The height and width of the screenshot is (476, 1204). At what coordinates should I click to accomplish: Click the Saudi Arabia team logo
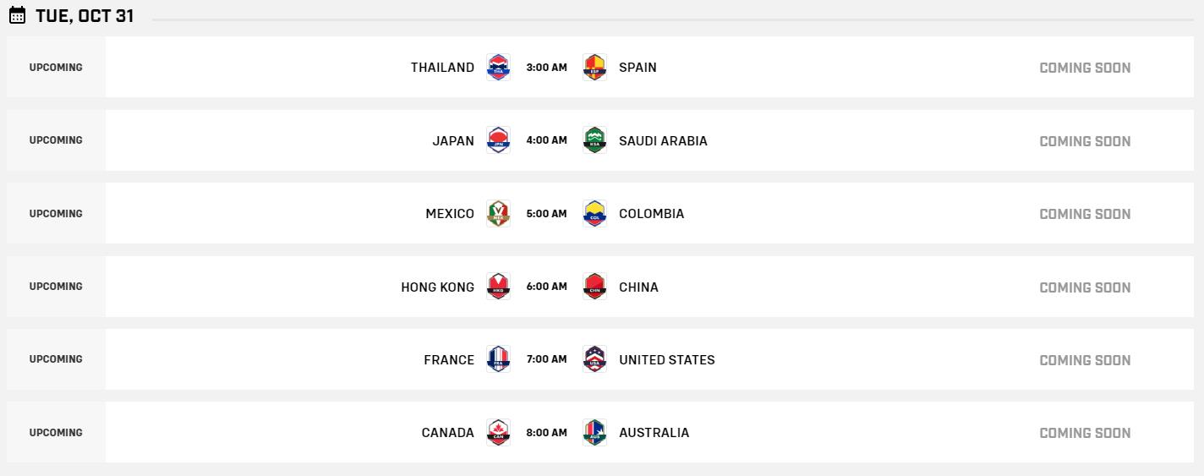(x=595, y=140)
